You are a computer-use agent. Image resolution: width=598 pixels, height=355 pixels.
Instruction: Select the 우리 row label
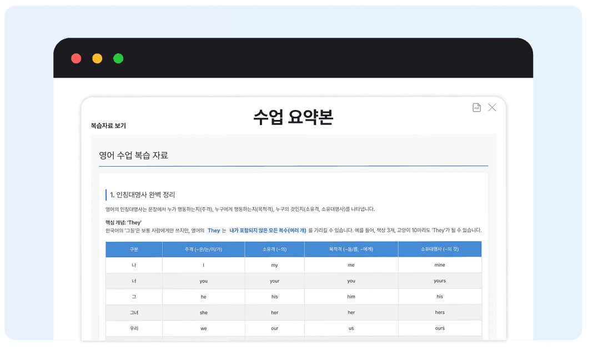tap(134, 328)
